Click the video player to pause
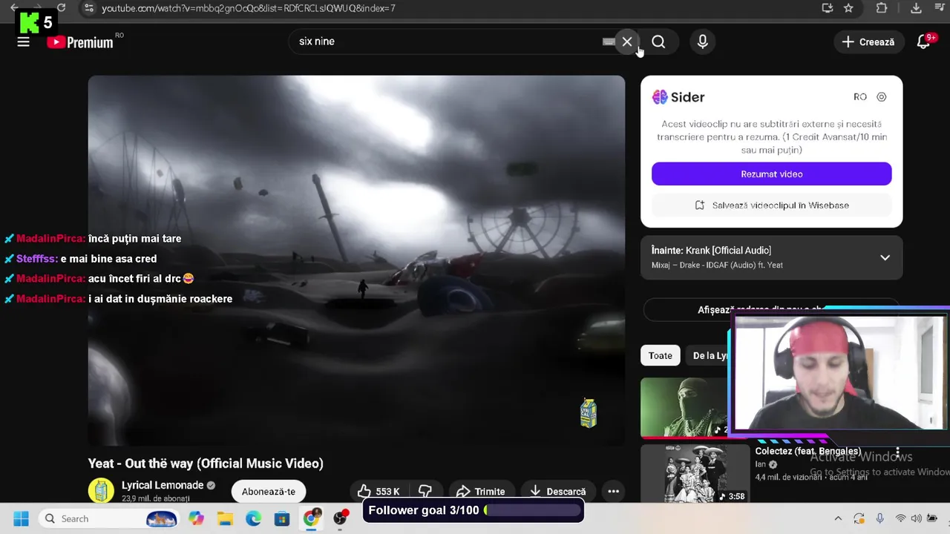950x534 pixels. point(356,260)
